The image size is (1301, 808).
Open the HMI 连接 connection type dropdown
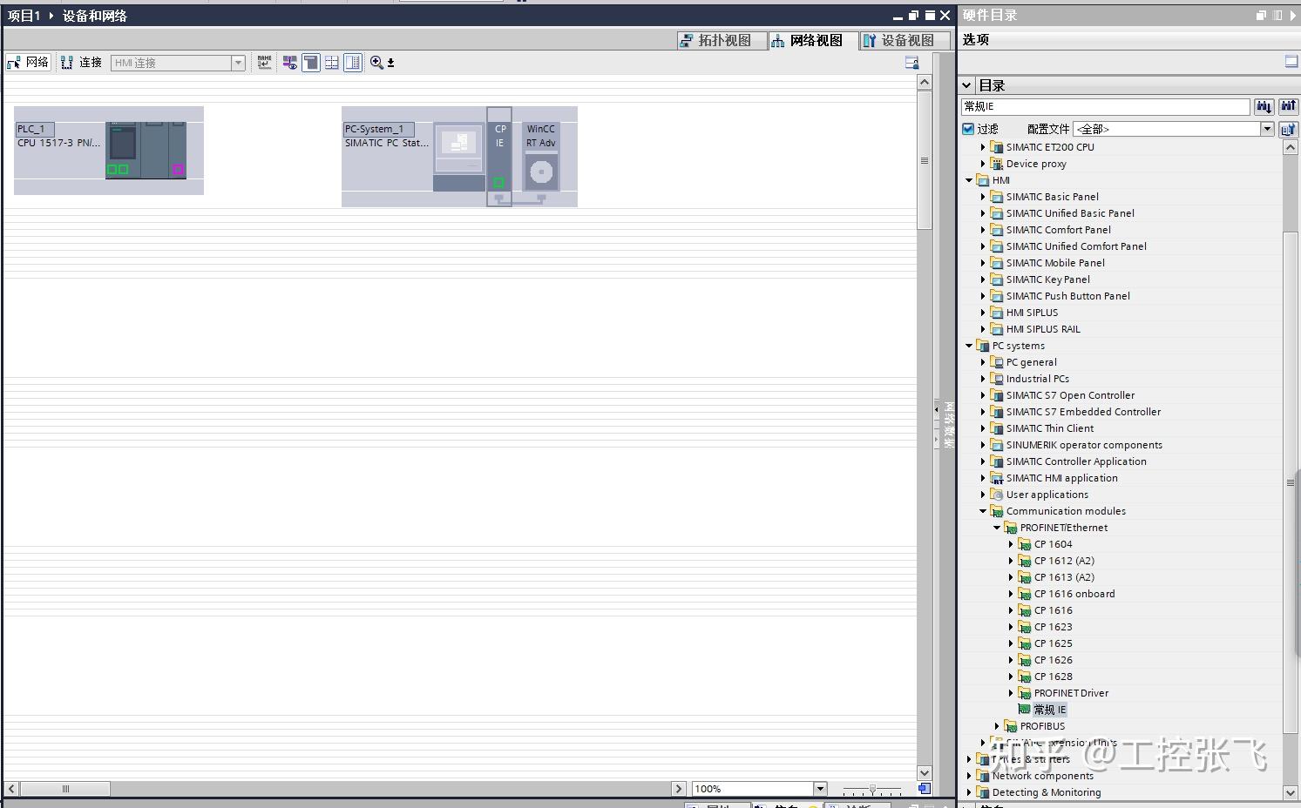point(237,63)
